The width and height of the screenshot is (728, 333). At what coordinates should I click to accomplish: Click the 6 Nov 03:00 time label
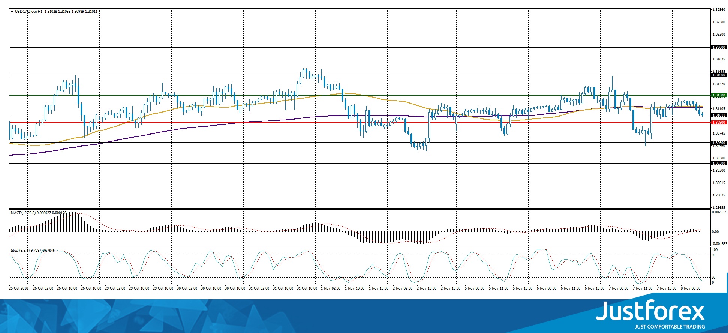[547, 288]
